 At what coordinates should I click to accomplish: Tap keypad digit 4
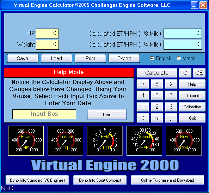pos(143,95)
